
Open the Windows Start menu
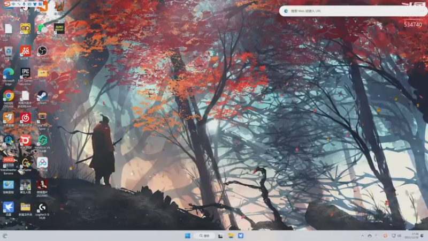point(188,236)
